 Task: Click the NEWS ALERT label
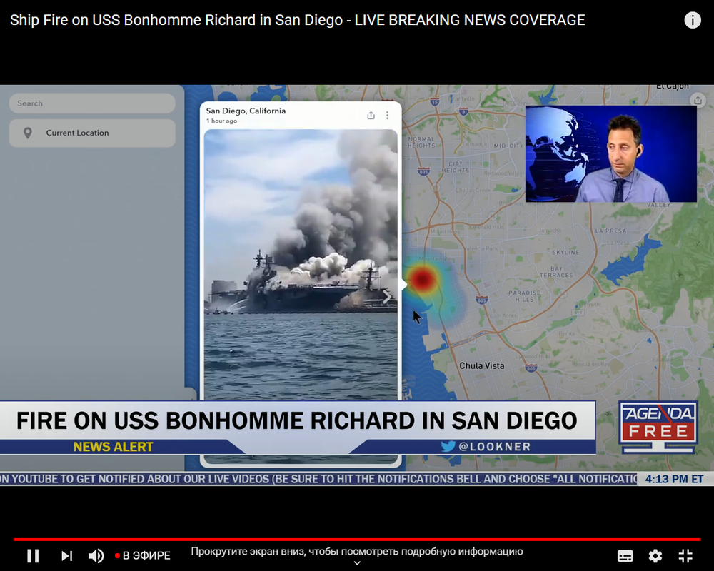click(113, 447)
